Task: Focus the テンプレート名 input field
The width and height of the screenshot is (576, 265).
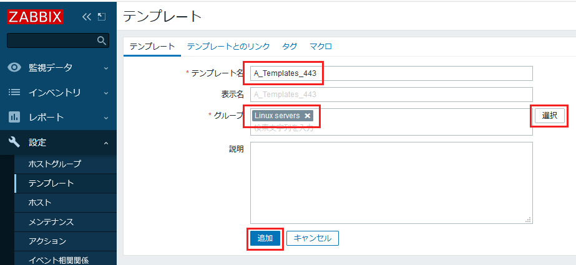Action: 391,73
